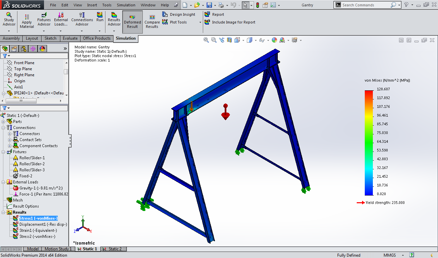Viewport: 438px width, 258px height.
Task: Switch to the PropertyManager panel tab
Action: 14,49
